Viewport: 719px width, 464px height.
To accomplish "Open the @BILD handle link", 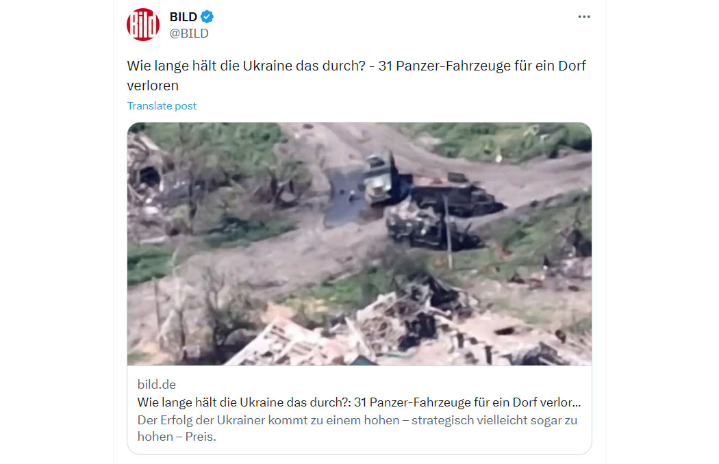I will pyautogui.click(x=189, y=34).
